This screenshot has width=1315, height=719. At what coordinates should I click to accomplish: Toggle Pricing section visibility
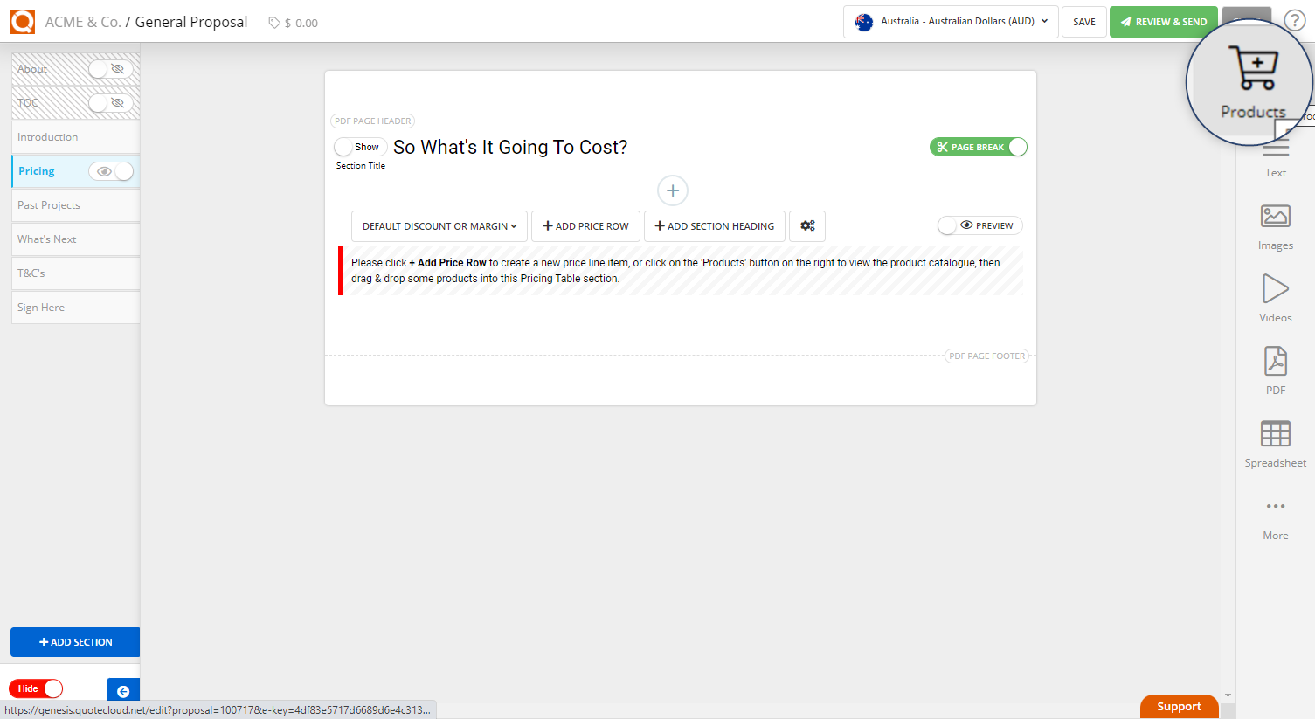tap(111, 171)
